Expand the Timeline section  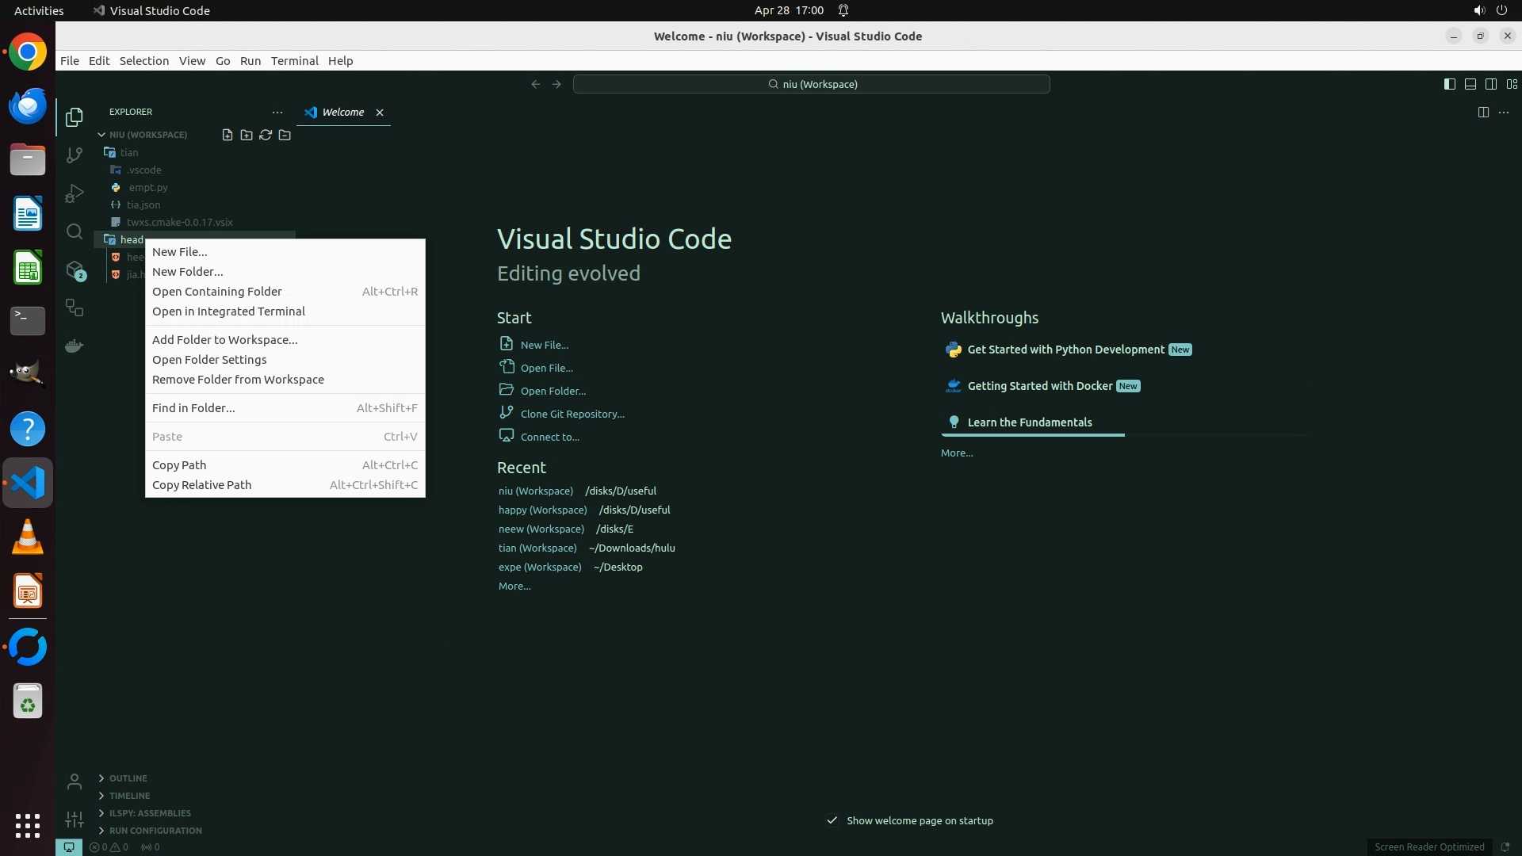pyautogui.click(x=129, y=796)
